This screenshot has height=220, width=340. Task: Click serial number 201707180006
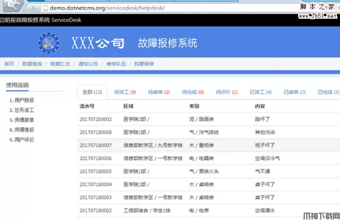click(96, 158)
